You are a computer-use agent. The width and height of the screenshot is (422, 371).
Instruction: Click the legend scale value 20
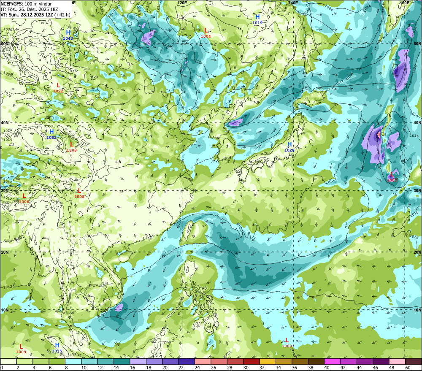tap(165, 368)
